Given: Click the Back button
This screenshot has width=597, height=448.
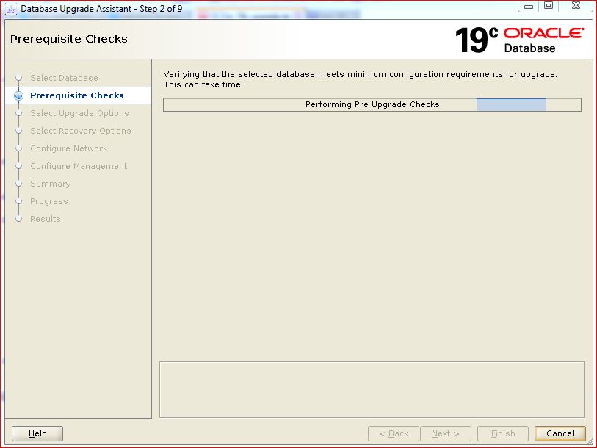Looking at the screenshot, I should click(x=393, y=433).
